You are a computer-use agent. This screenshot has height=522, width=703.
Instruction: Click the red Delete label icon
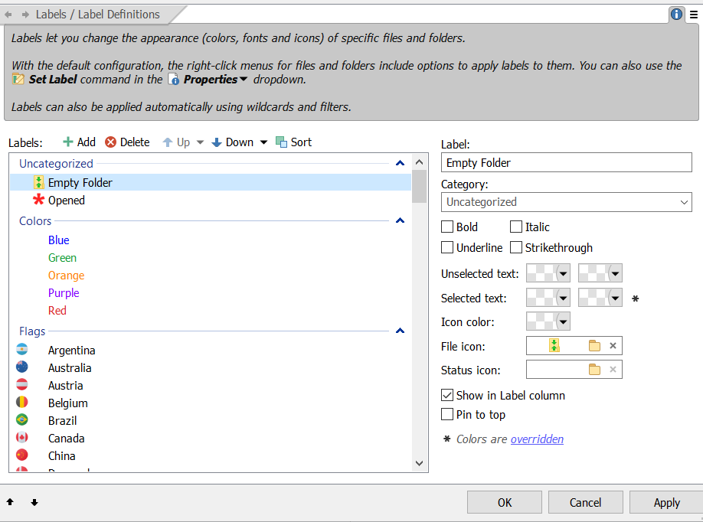coord(110,142)
